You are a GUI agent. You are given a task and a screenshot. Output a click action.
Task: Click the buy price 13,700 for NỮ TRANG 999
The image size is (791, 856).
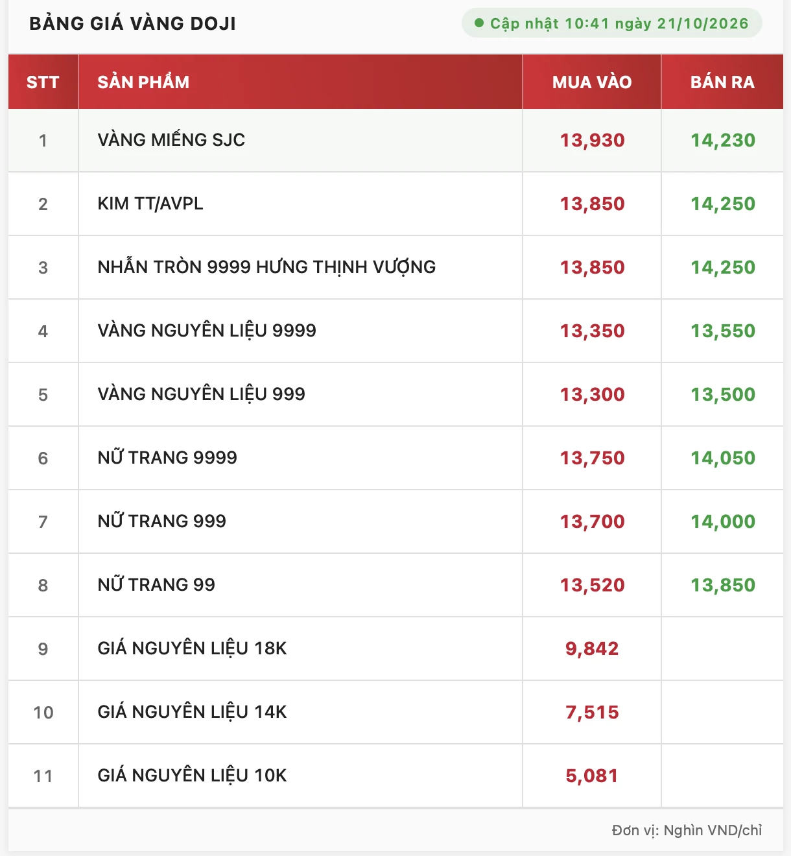592,522
